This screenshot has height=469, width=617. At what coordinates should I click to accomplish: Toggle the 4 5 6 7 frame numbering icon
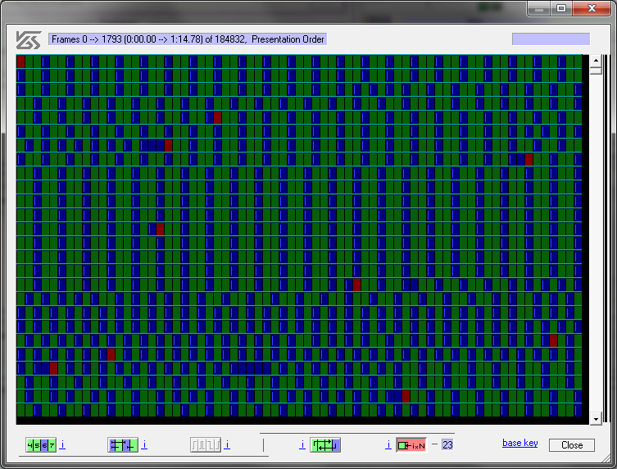(x=41, y=445)
